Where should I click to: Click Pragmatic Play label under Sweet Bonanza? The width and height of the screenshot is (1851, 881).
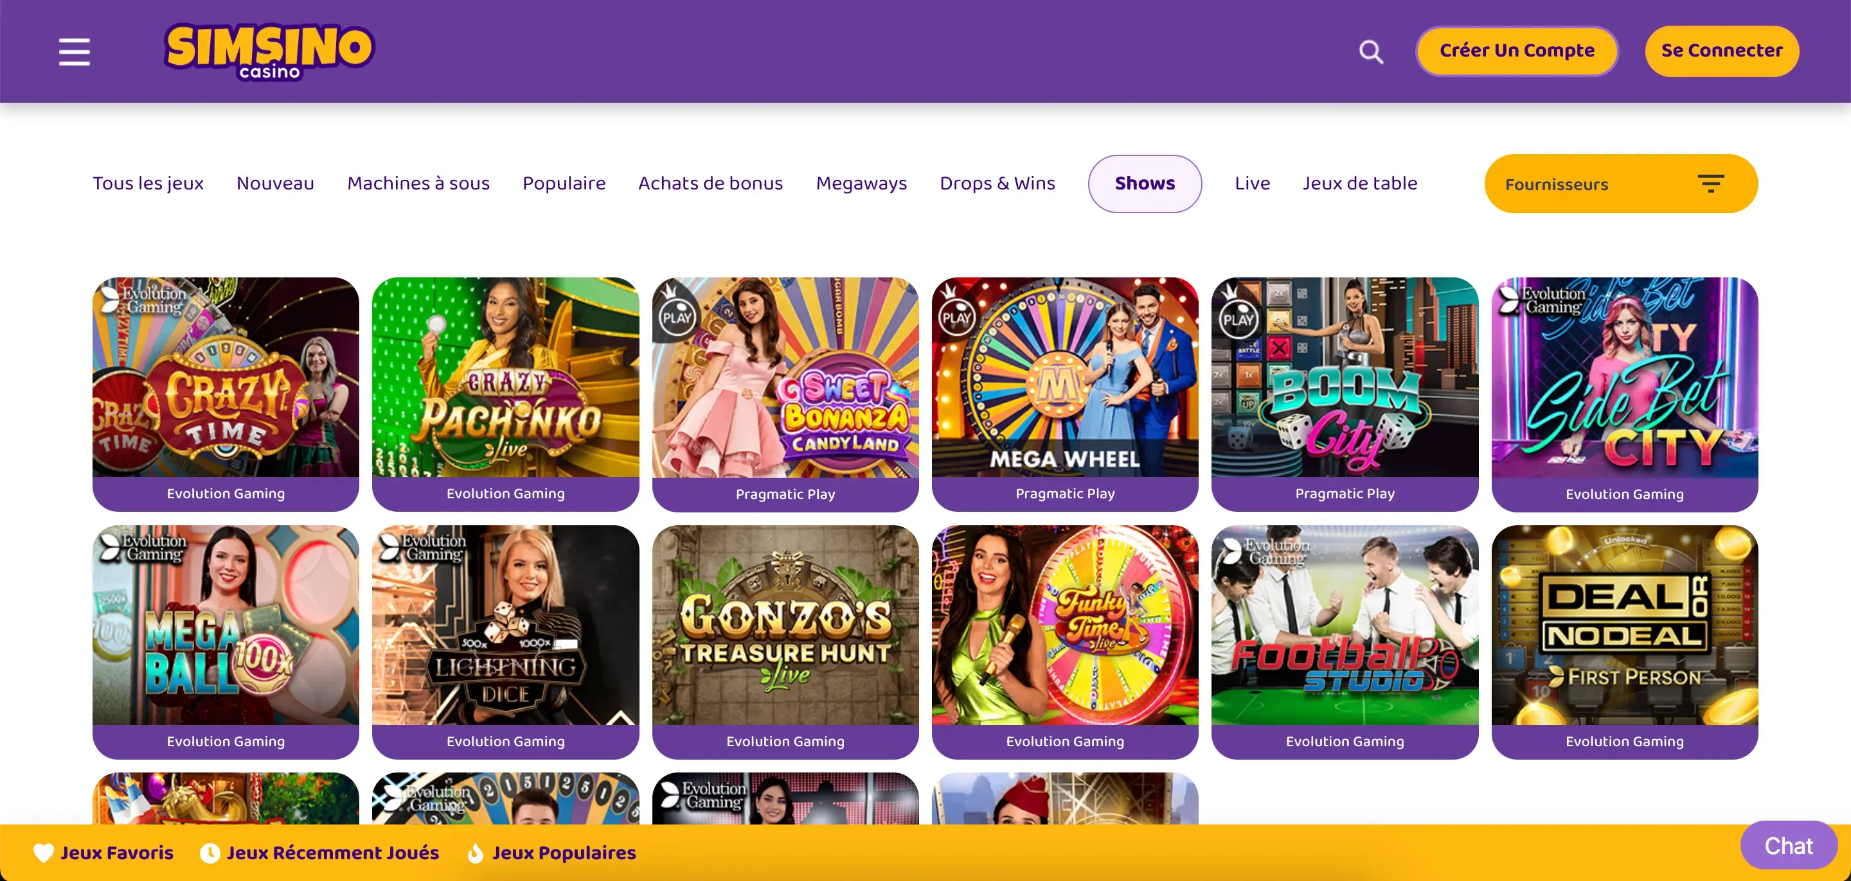[785, 494]
